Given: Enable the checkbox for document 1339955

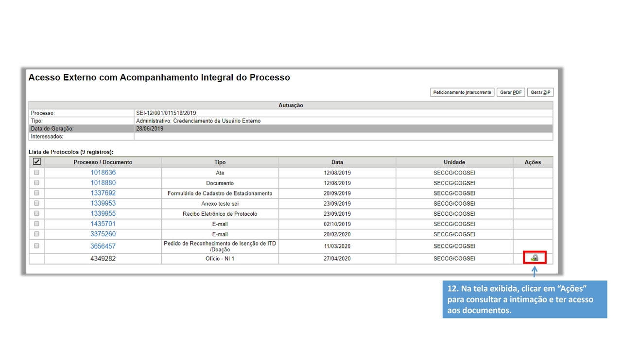Looking at the screenshot, I should (x=36, y=213).
